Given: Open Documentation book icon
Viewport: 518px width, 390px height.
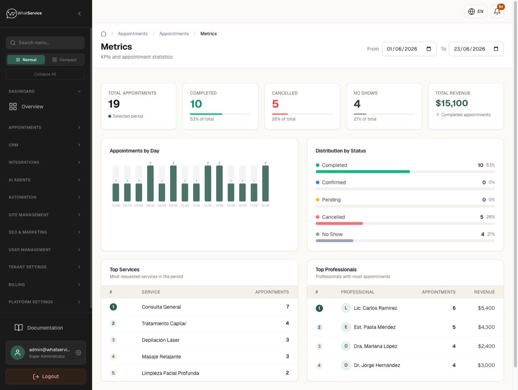Looking at the screenshot, I should pos(19,328).
